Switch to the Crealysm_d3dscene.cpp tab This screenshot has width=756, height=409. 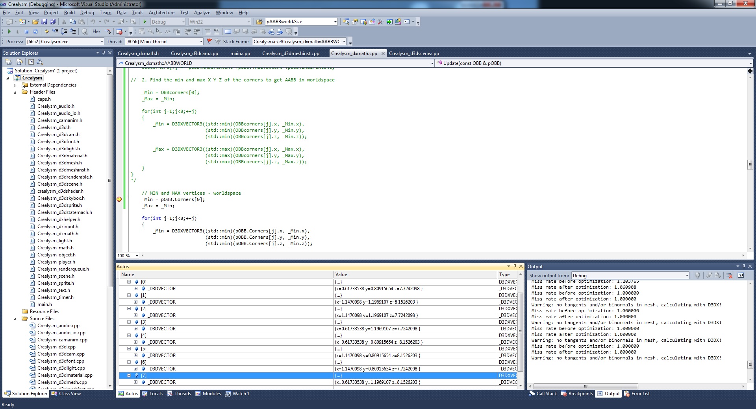pyautogui.click(x=413, y=53)
